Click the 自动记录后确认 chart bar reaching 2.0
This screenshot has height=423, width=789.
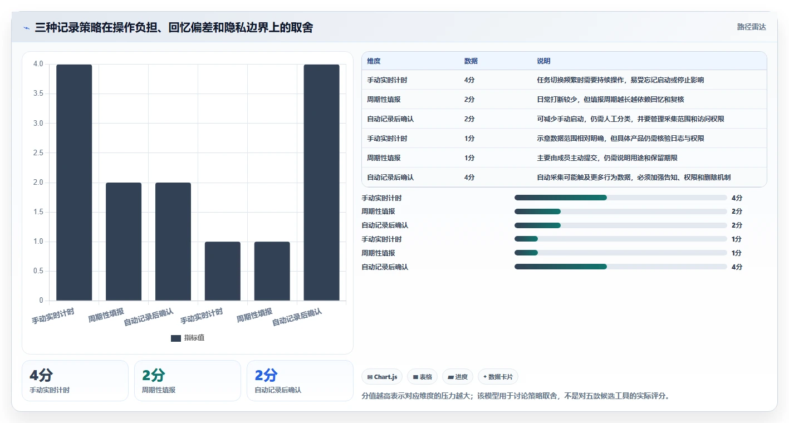point(173,242)
